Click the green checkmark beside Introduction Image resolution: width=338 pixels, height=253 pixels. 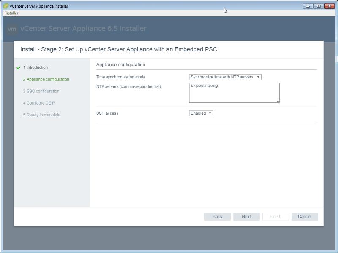(x=18, y=68)
